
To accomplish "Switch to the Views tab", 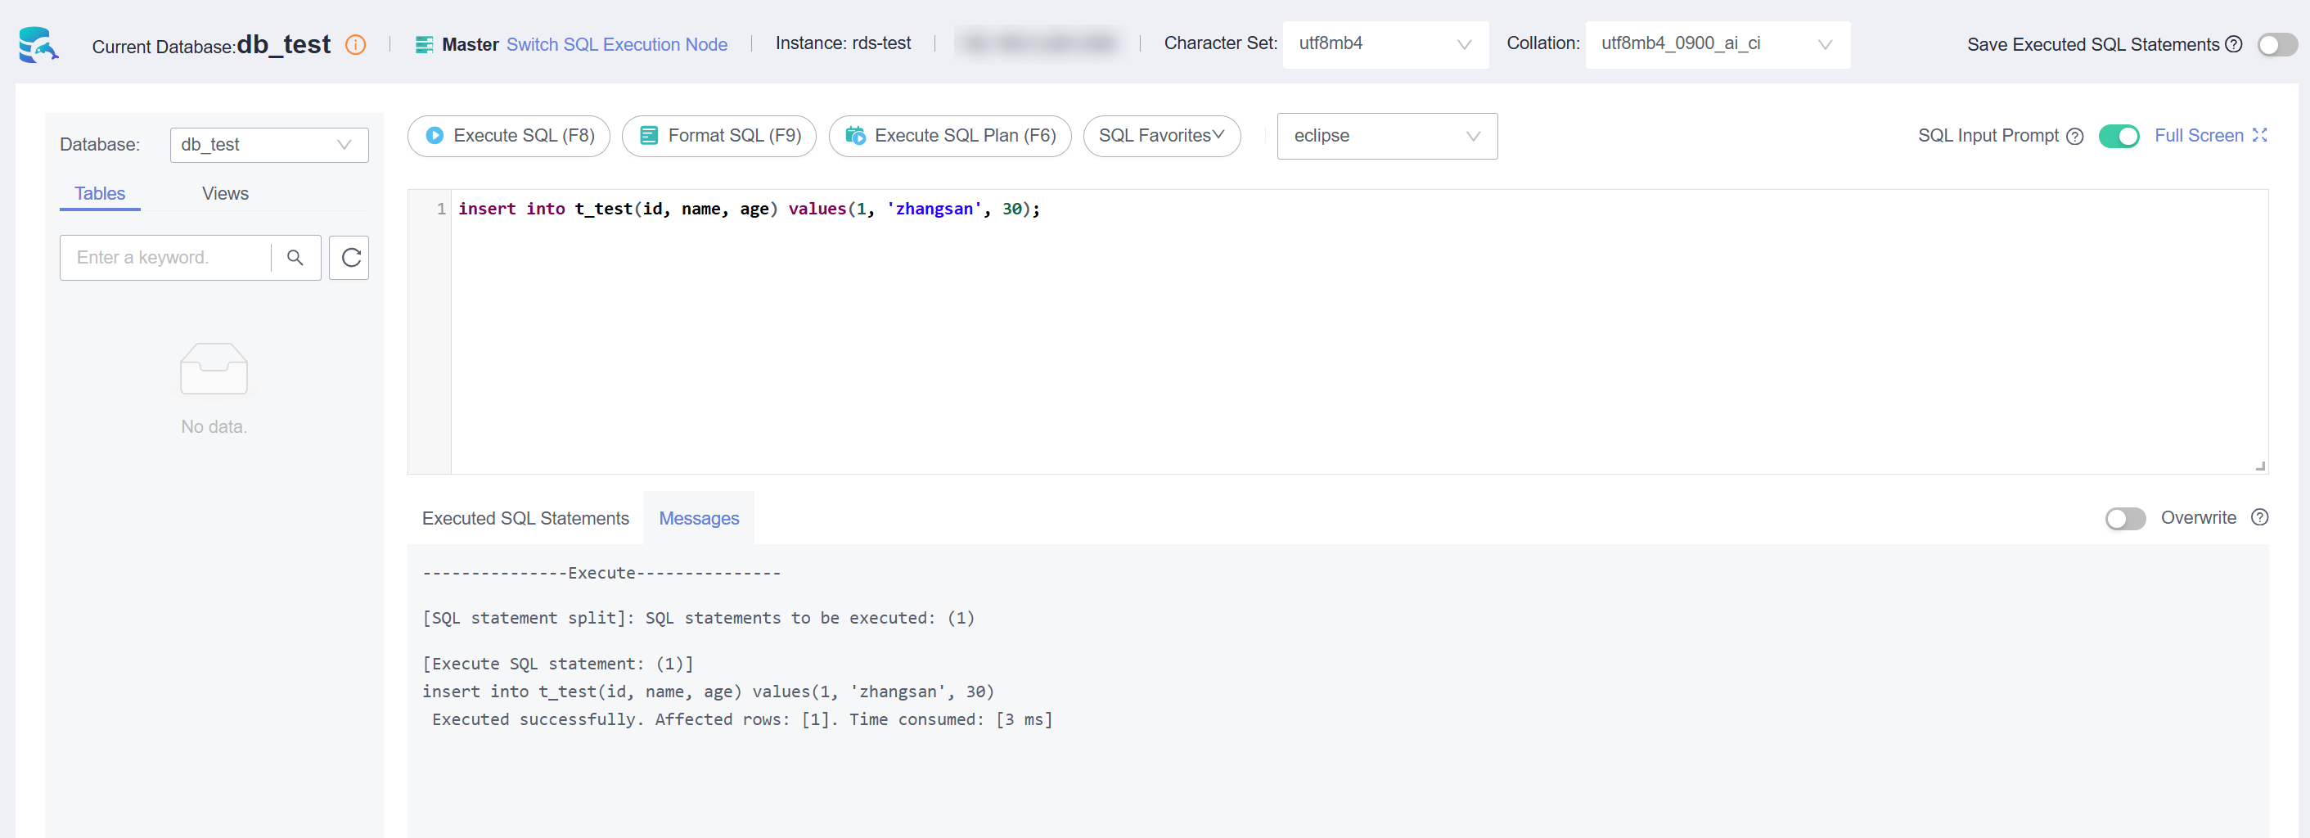I will coord(225,194).
